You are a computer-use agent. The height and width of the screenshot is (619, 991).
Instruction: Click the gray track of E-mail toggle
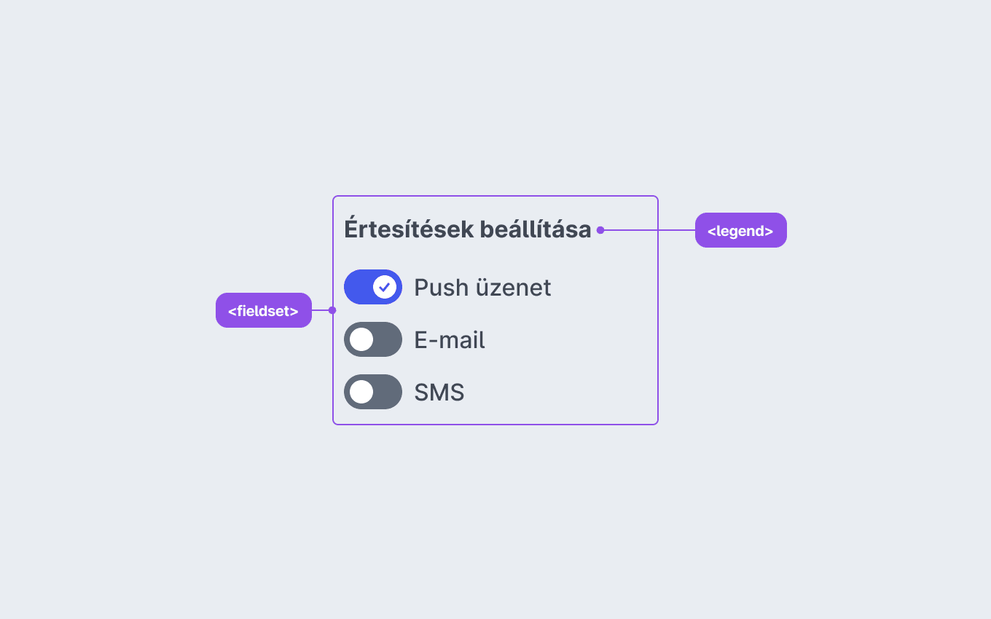(x=388, y=339)
